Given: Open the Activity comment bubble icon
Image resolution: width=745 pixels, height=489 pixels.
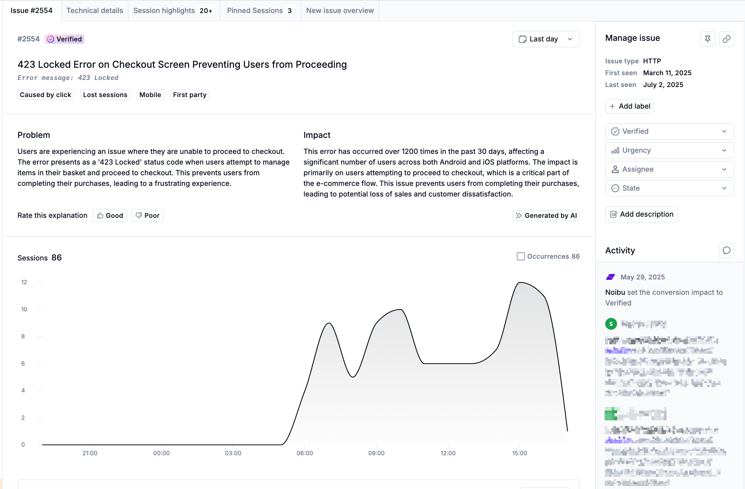Looking at the screenshot, I should click(726, 251).
